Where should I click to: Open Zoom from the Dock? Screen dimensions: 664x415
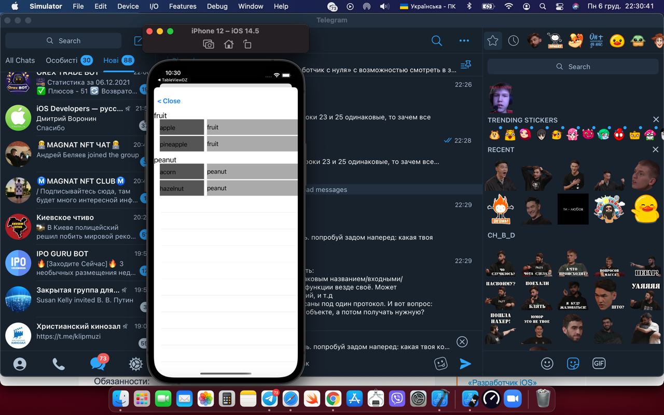513,398
